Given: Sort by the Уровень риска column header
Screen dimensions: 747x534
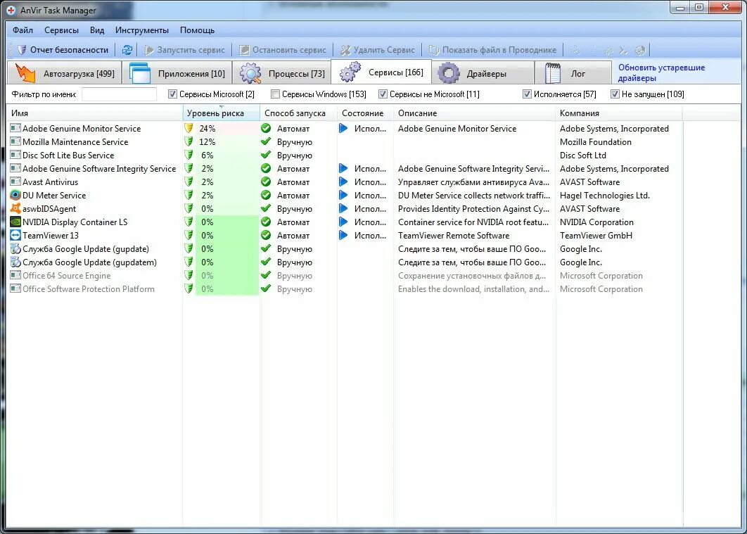Looking at the screenshot, I should coord(222,113).
